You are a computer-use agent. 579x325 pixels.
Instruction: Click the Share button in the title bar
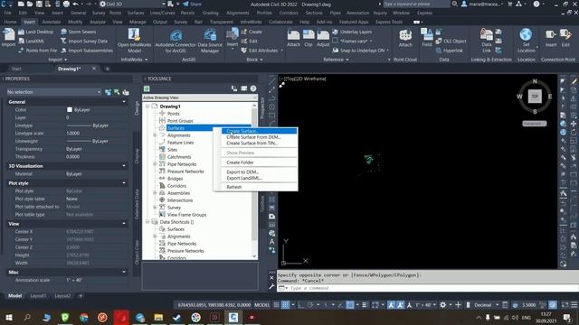(x=193, y=4)
